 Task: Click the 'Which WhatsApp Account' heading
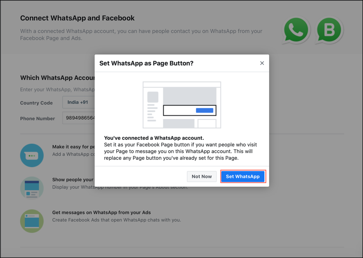57,78
